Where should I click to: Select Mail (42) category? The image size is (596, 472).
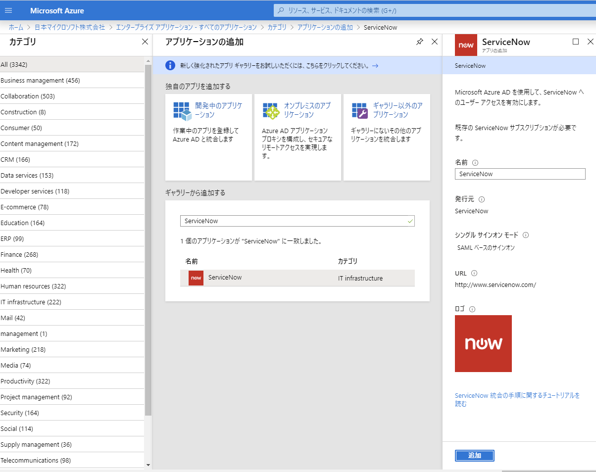72,318
